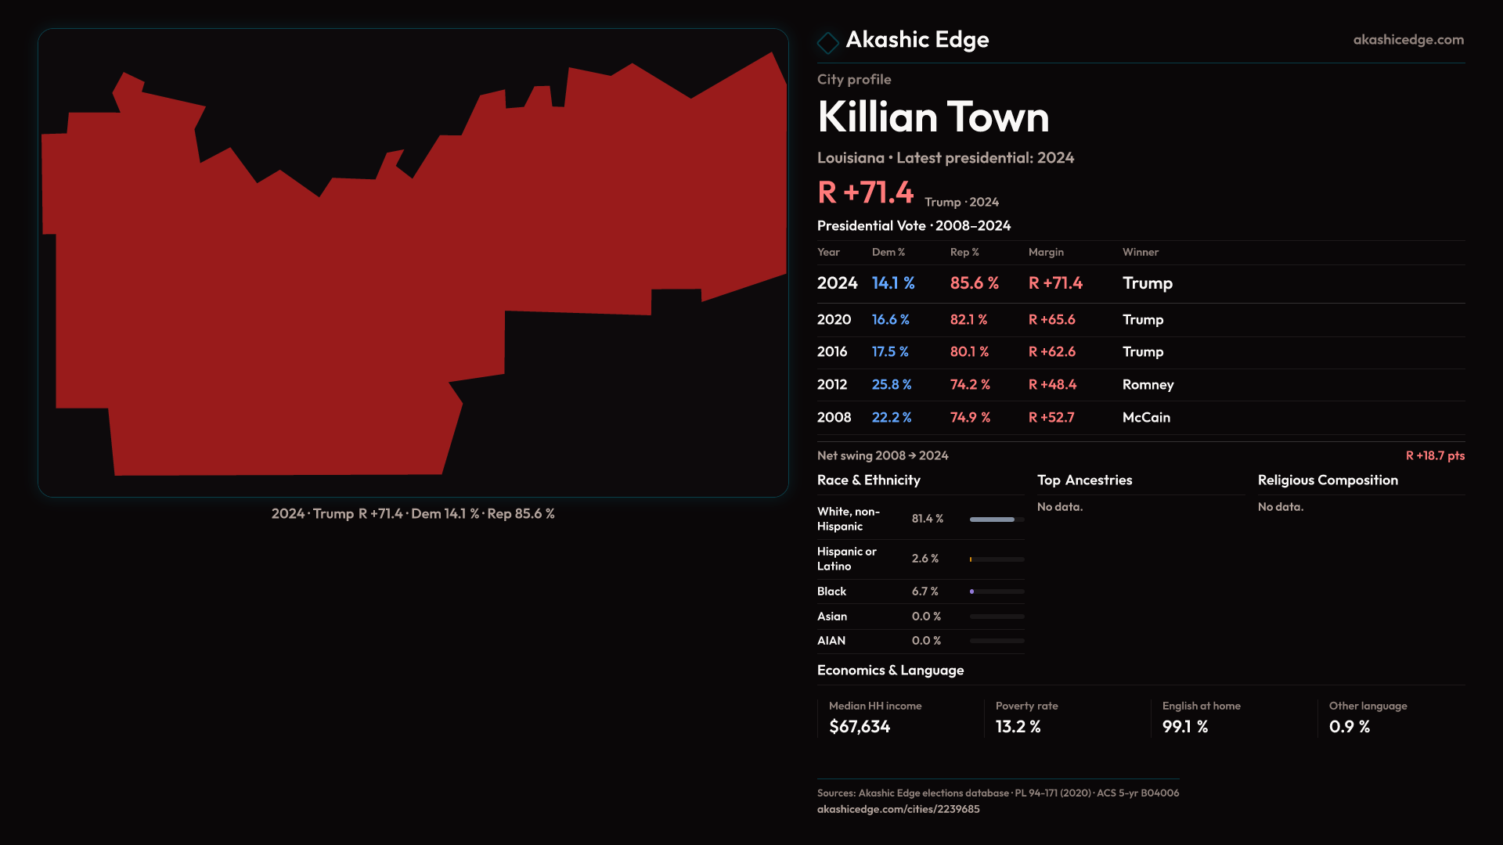Click the Black population percentage bar
The image size is (1503, 845).
(996, 591)
